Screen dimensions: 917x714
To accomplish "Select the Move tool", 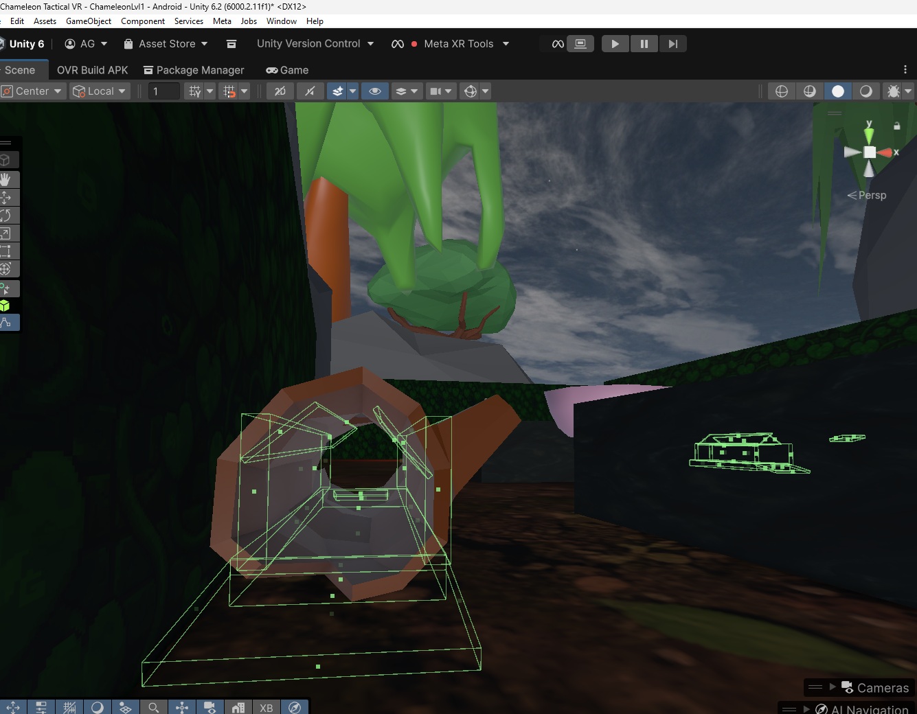I will [x=8, y=197].
